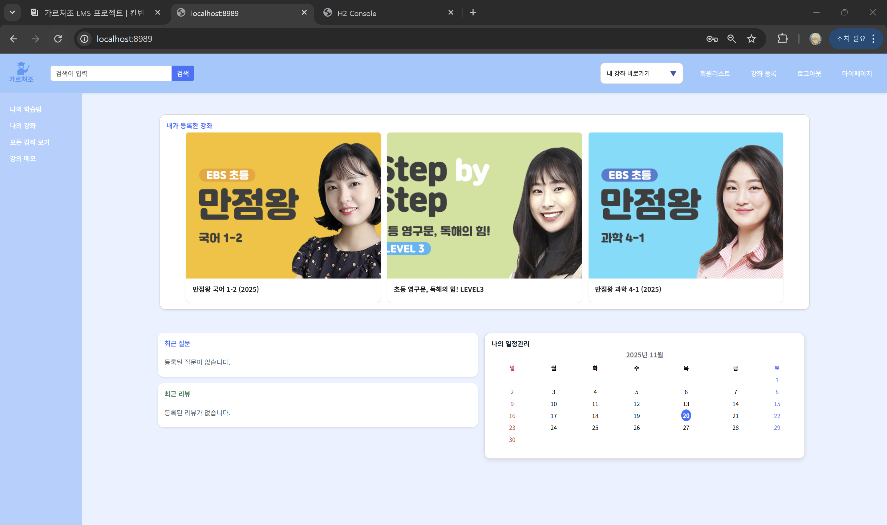This screenshot has width=887, height=525.
Task: Click the site info icon in address bar
Action: tap(84, 39)
